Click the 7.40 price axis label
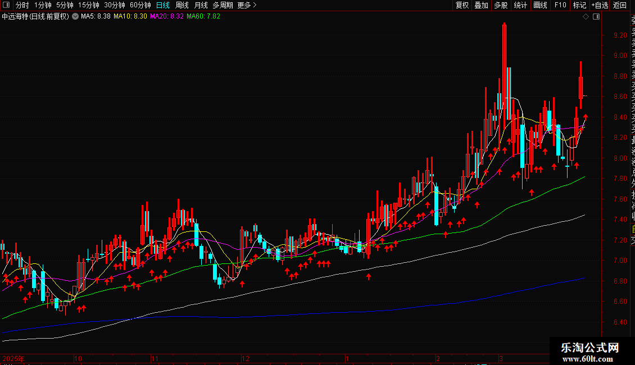The image size is (635, 365). (620, 220)
